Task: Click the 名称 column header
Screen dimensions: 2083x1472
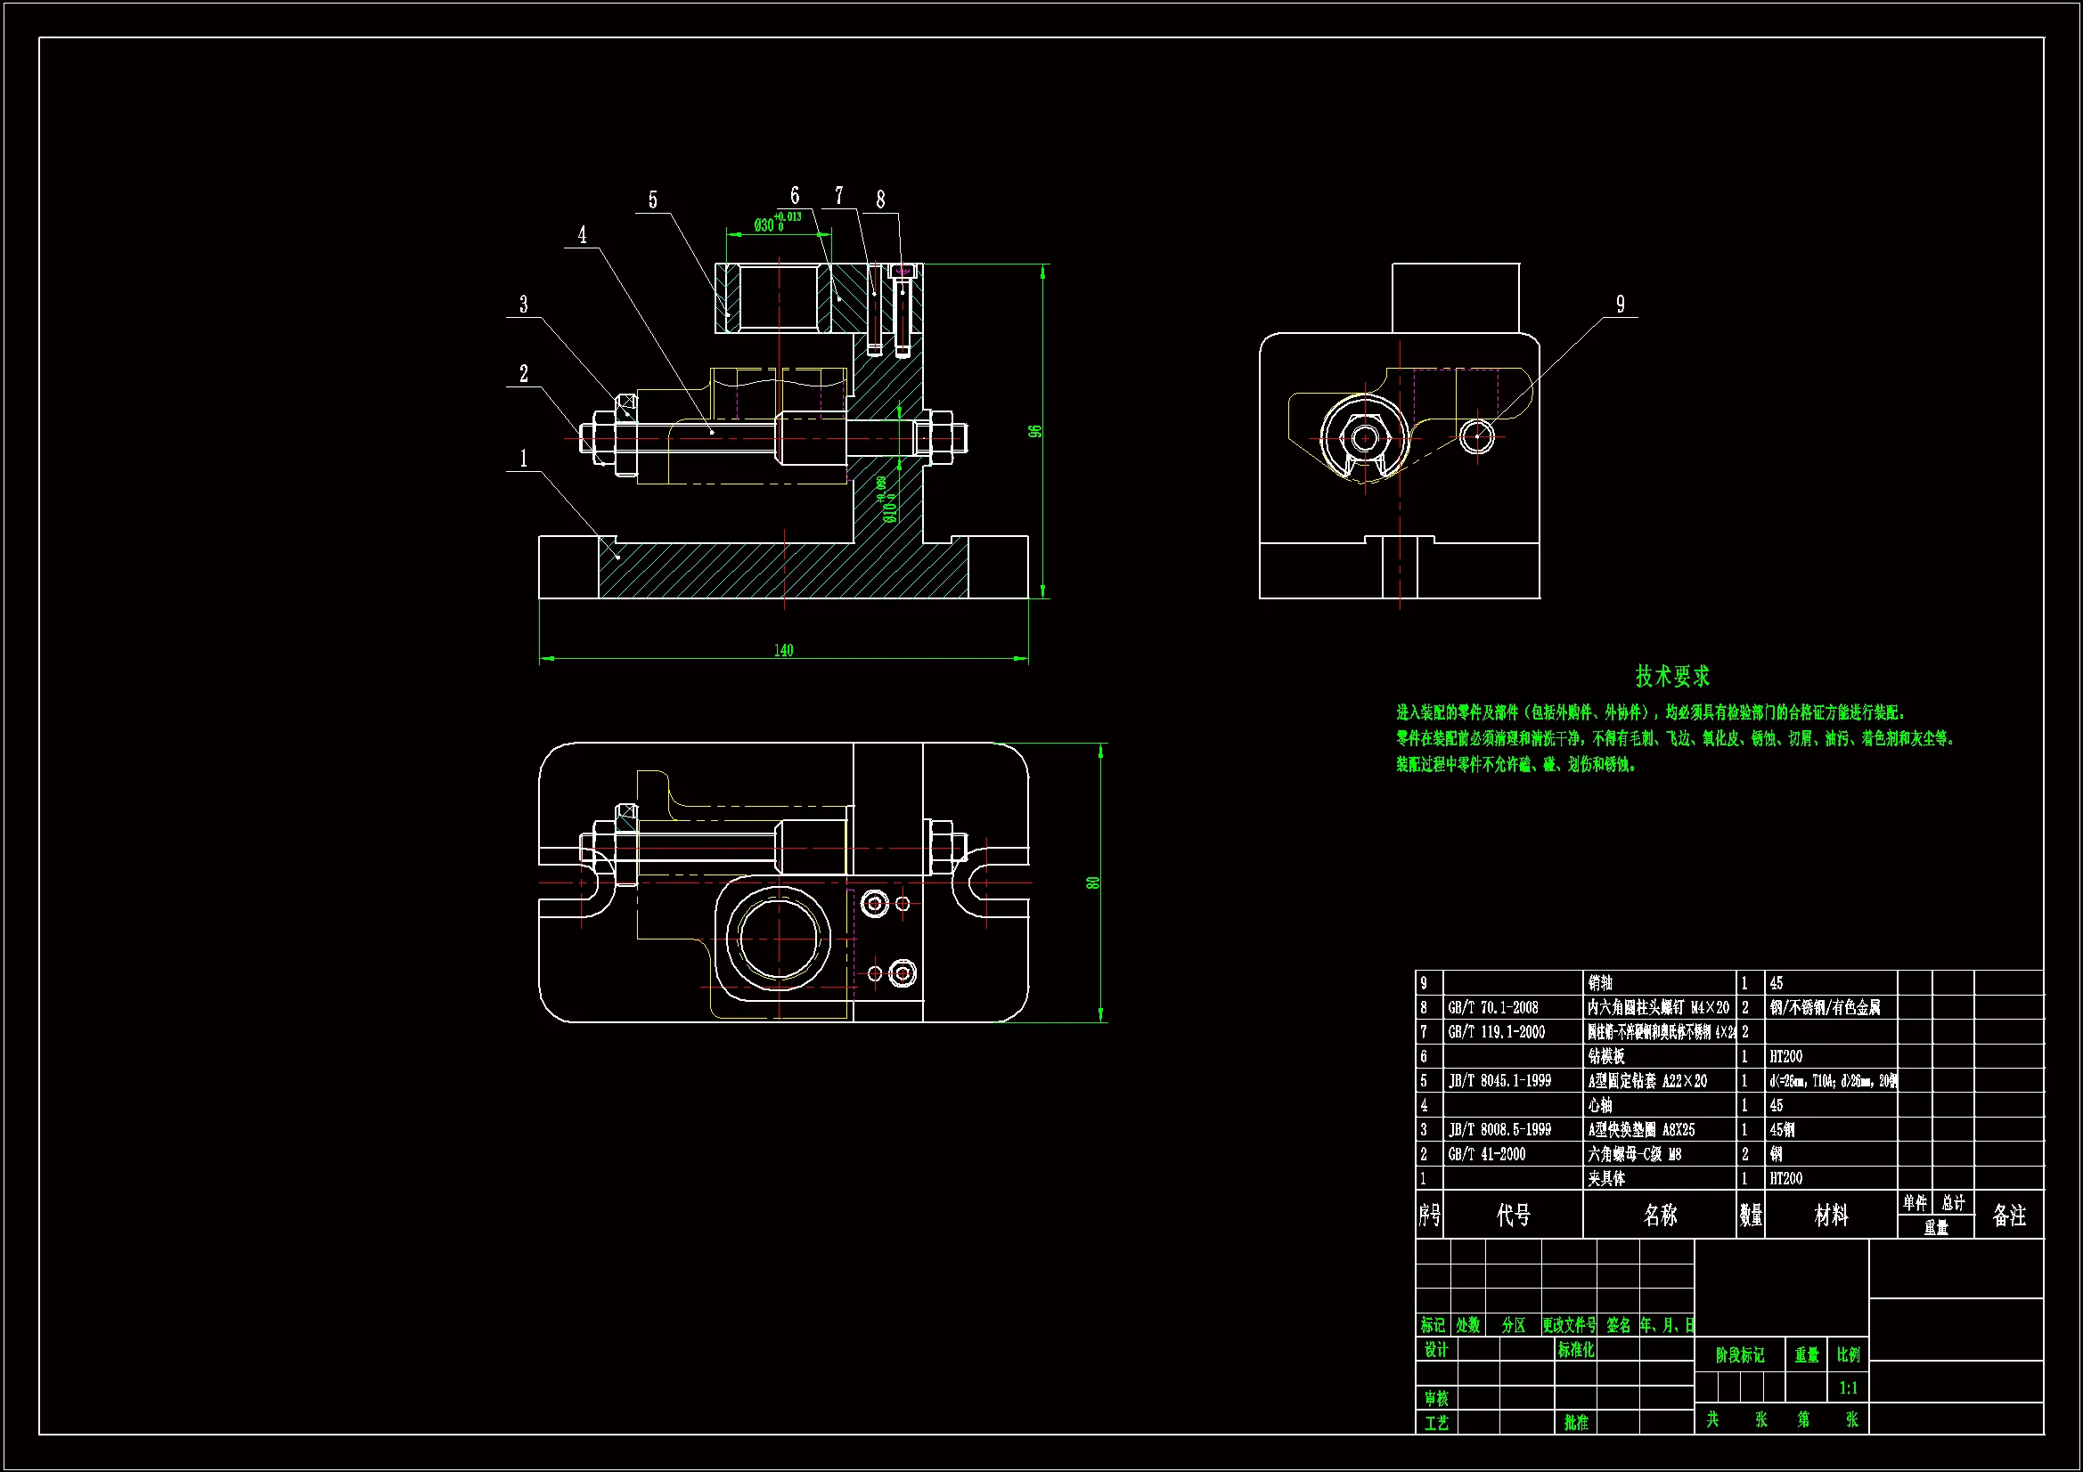Action: click(1660, 1216)
